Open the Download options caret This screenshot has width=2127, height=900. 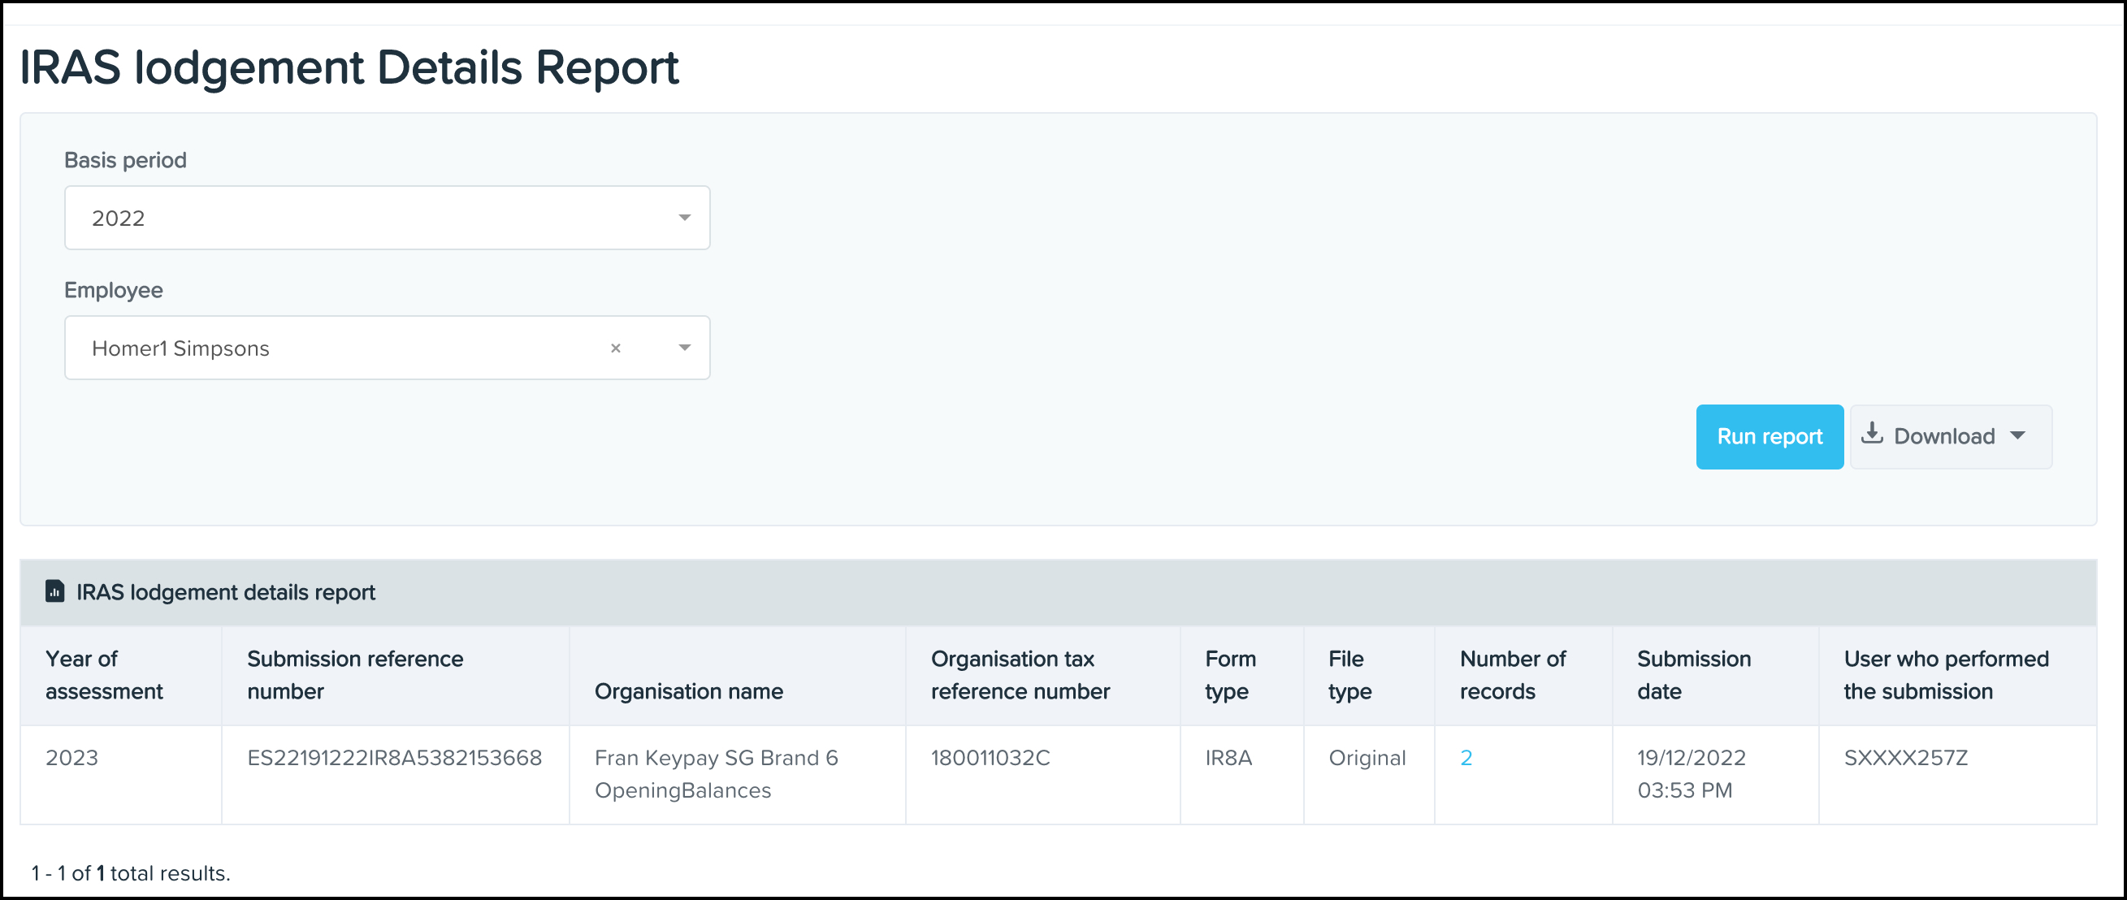(2017, 436)
